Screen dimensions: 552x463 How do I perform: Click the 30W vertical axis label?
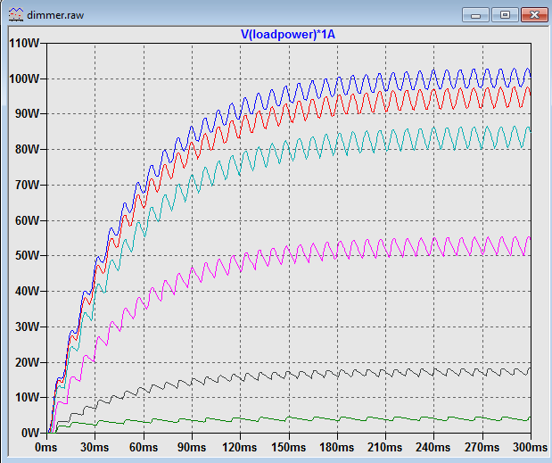28,327
